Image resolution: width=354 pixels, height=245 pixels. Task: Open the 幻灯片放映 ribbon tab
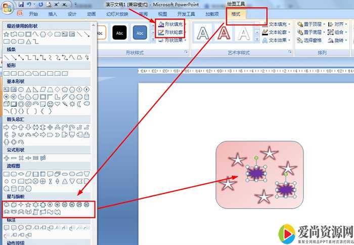116,14
